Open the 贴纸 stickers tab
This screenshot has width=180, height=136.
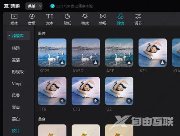tap(67, 19)
